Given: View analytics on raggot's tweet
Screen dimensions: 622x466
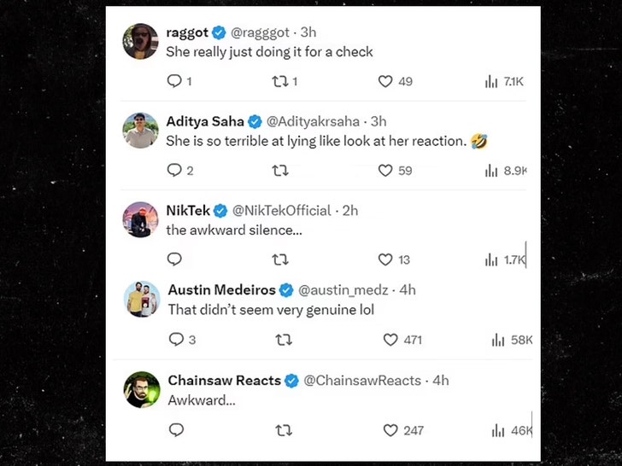Looking at the screenshot, I should [x=491, y=81].
